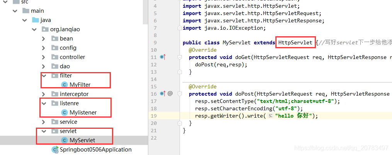Open MyFilter class in project tree
The height and width of the screenshot is (155, 392).
(x=80, y=85)
